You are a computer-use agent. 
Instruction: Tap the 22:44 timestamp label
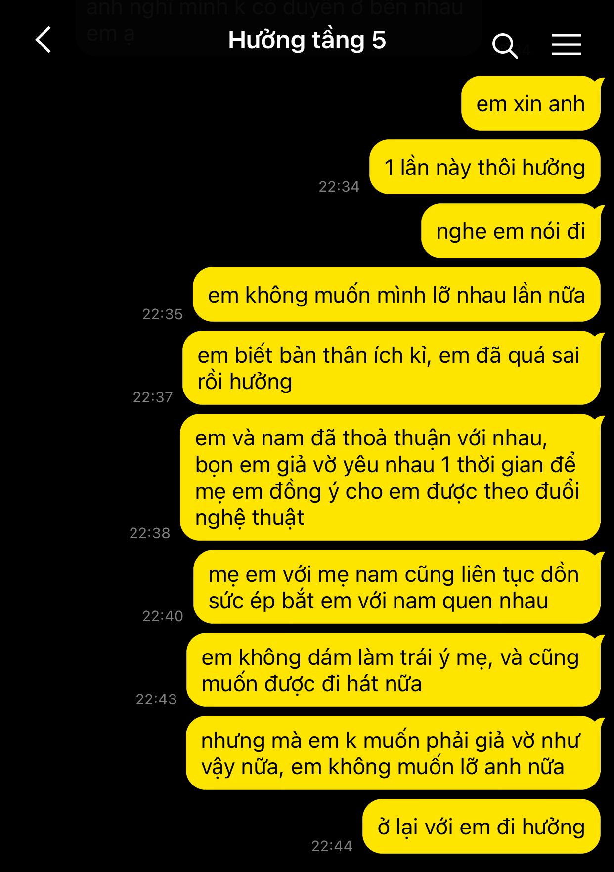tap(332, 846)
